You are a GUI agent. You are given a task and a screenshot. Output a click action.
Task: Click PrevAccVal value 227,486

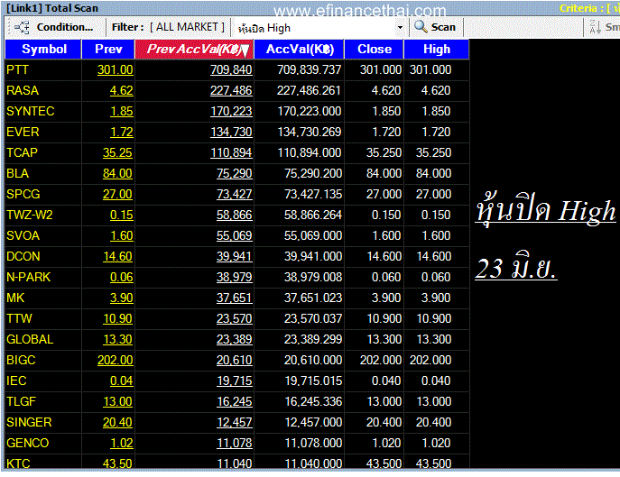point(231,90)
